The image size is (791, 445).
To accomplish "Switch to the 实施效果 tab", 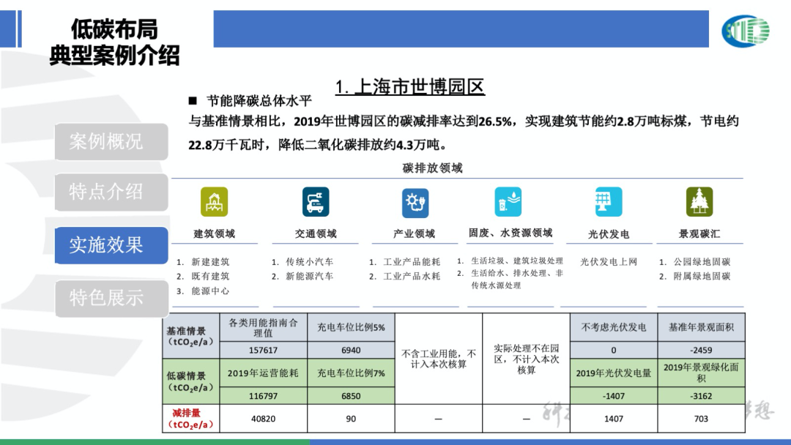I will (111, 246).
